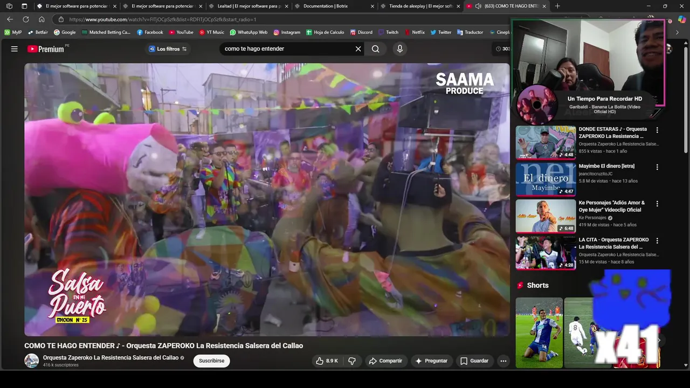Screen dimensions: 690x388
Task: Open Twitch bookmark
Action: pos(389,32)
